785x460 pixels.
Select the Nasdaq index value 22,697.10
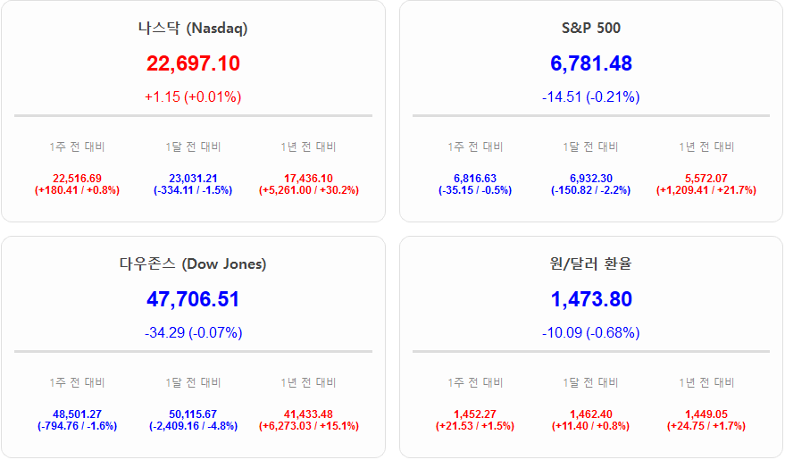193,63
